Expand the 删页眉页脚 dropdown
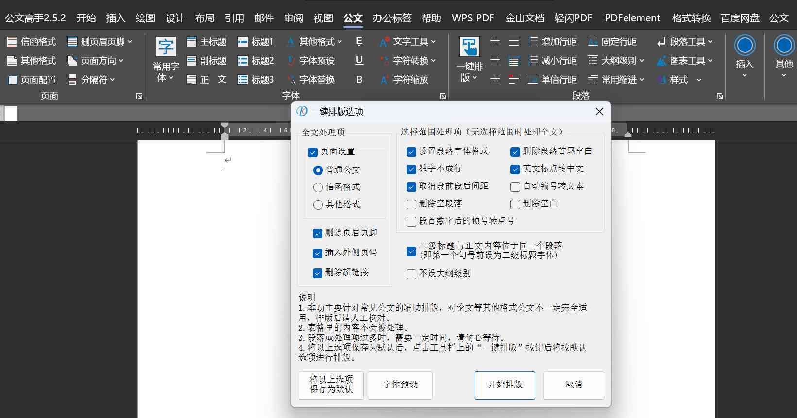This screenshot has width=797, height=418. click(x=130, y=42)
